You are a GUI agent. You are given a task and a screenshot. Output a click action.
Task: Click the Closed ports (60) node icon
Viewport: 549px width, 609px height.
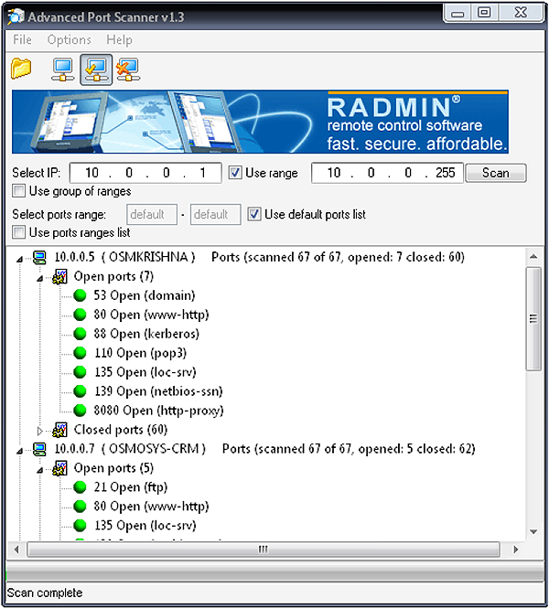[59, 430]
